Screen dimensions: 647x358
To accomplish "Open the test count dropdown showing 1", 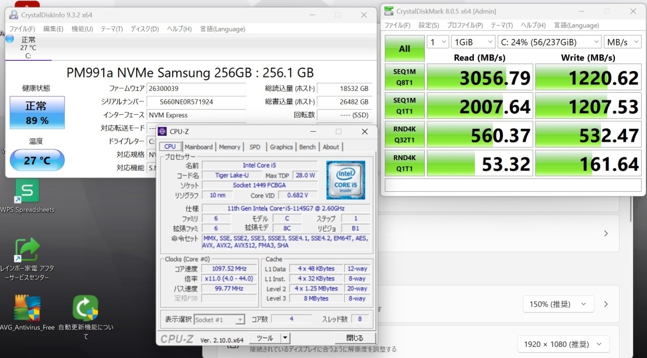I will [x=438, y=42].
